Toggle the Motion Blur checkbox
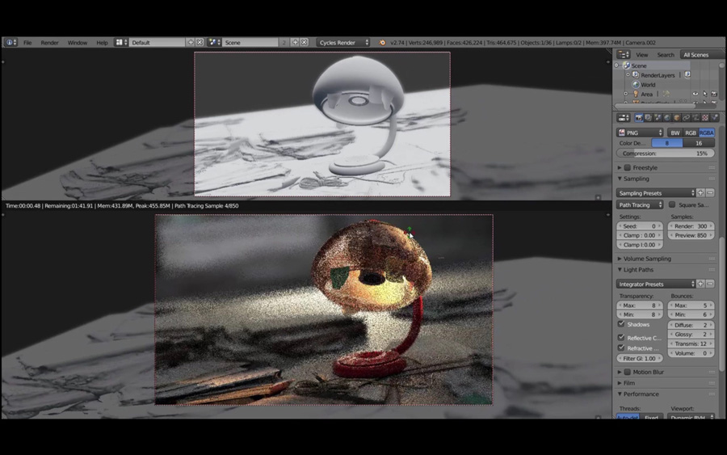The image size is (727, 455). pyautogui.click(x=628, y=372)
